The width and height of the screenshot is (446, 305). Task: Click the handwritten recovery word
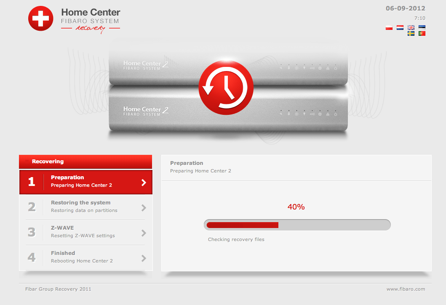[91, 29]
